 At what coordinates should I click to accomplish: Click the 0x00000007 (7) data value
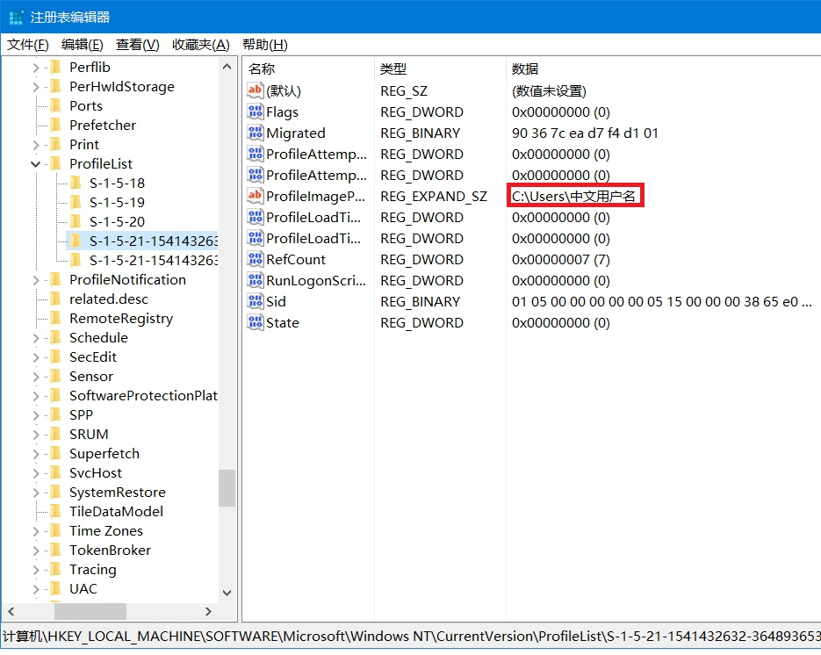561,260
